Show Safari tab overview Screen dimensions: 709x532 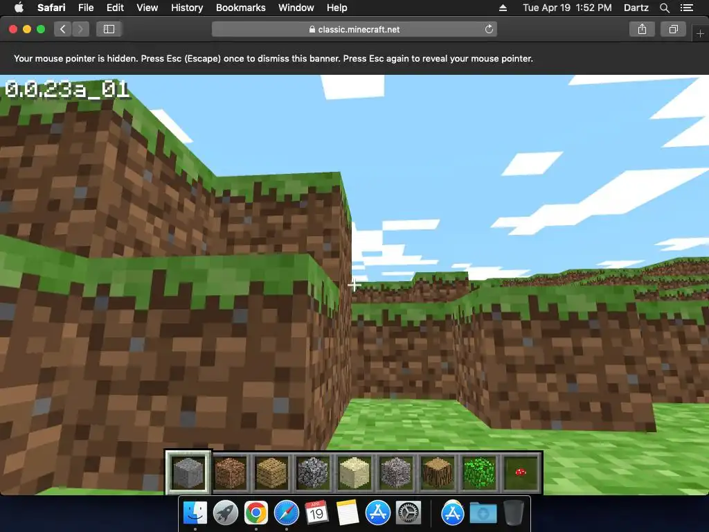click(x=673, y=29)
